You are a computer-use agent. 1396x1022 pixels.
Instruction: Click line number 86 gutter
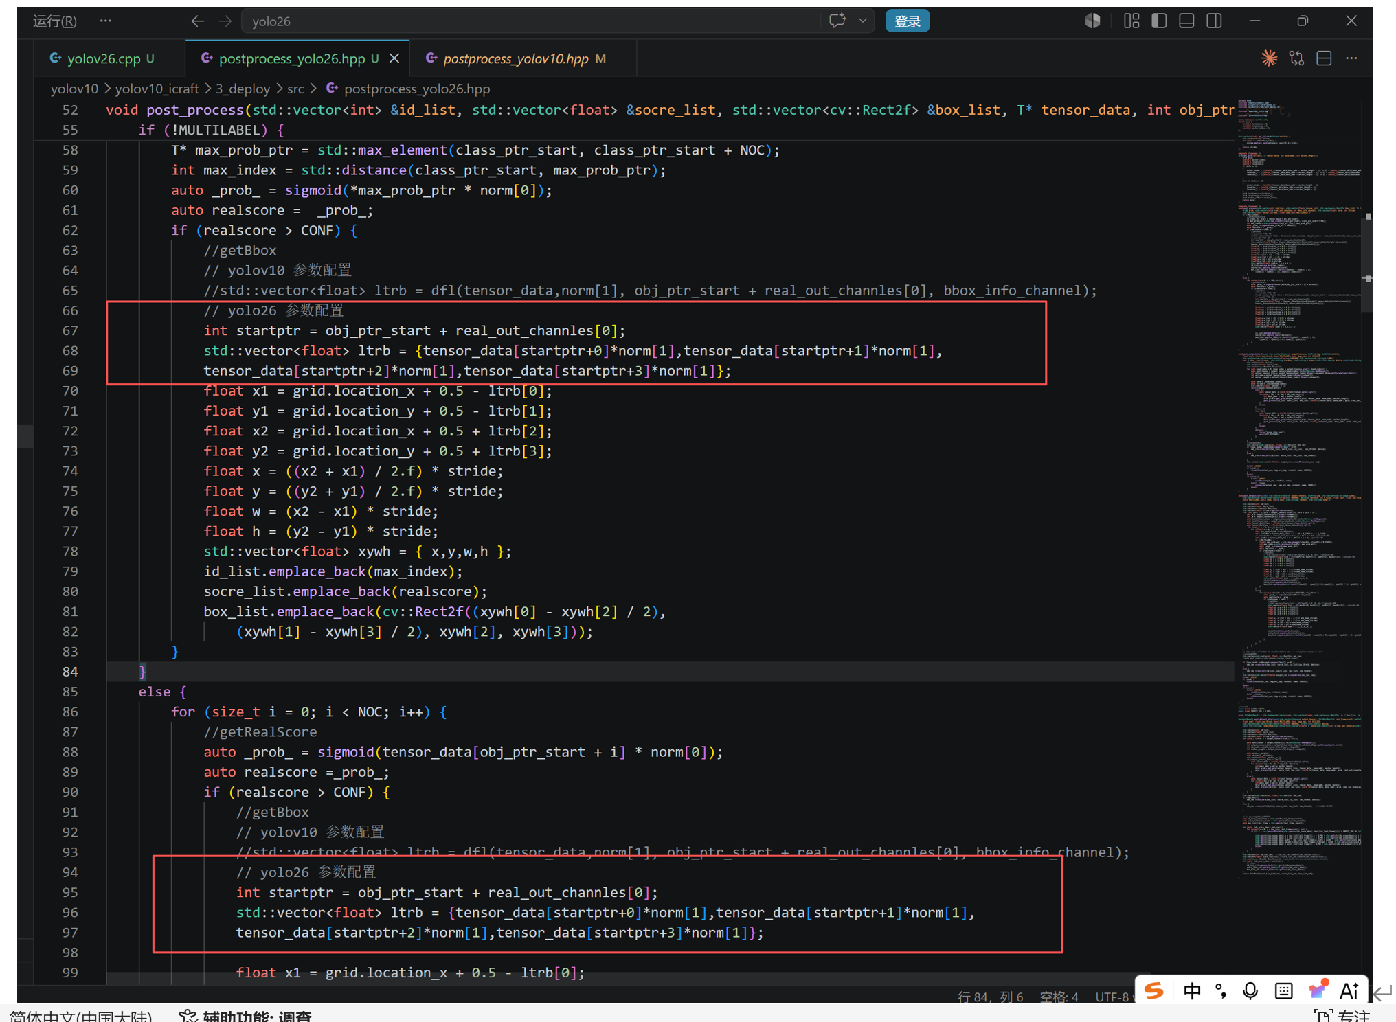[70, 712]
